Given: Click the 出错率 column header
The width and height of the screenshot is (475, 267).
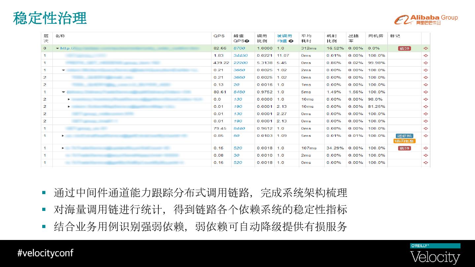Looking at the screenshot, I should click(x=353, y=39).
